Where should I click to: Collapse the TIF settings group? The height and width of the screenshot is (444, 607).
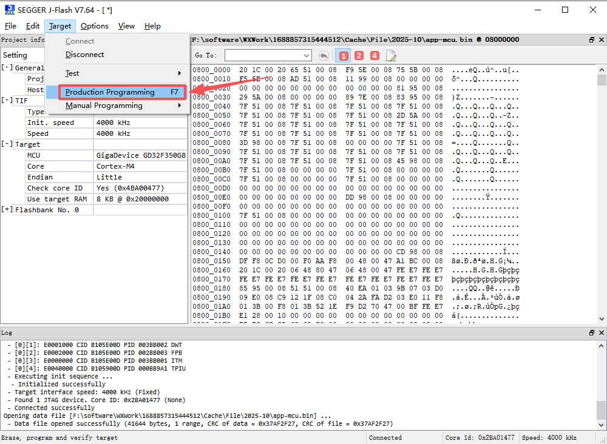click(x=6, y=101)
